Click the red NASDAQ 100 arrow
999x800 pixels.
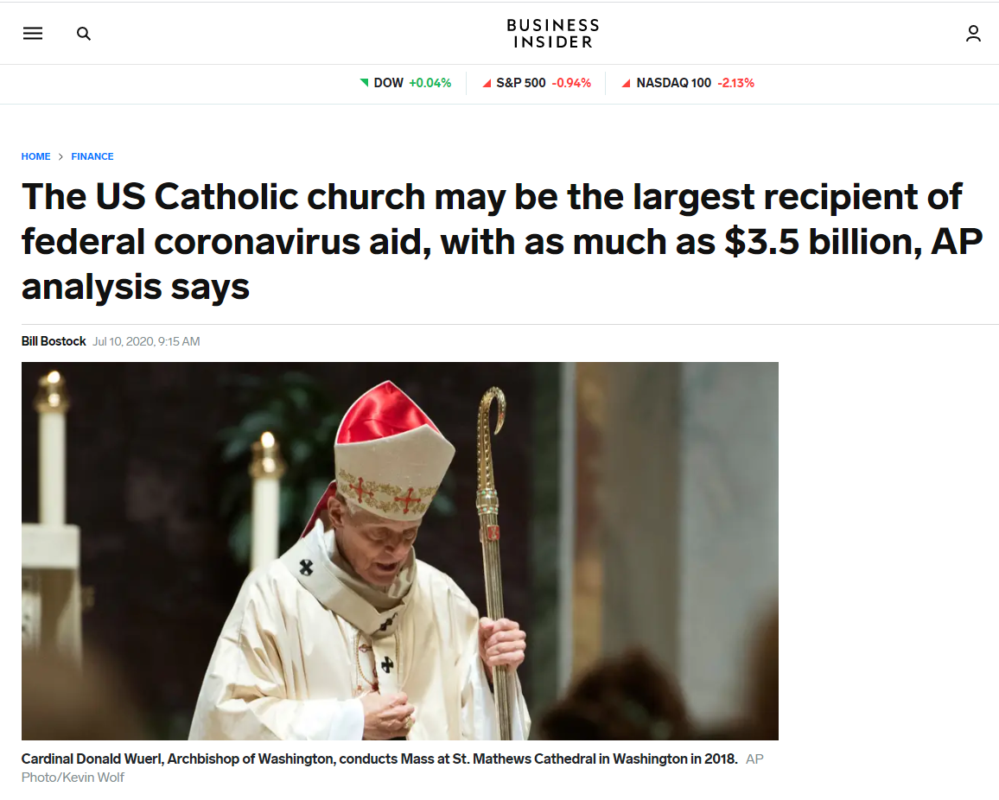tap(627, 83)
